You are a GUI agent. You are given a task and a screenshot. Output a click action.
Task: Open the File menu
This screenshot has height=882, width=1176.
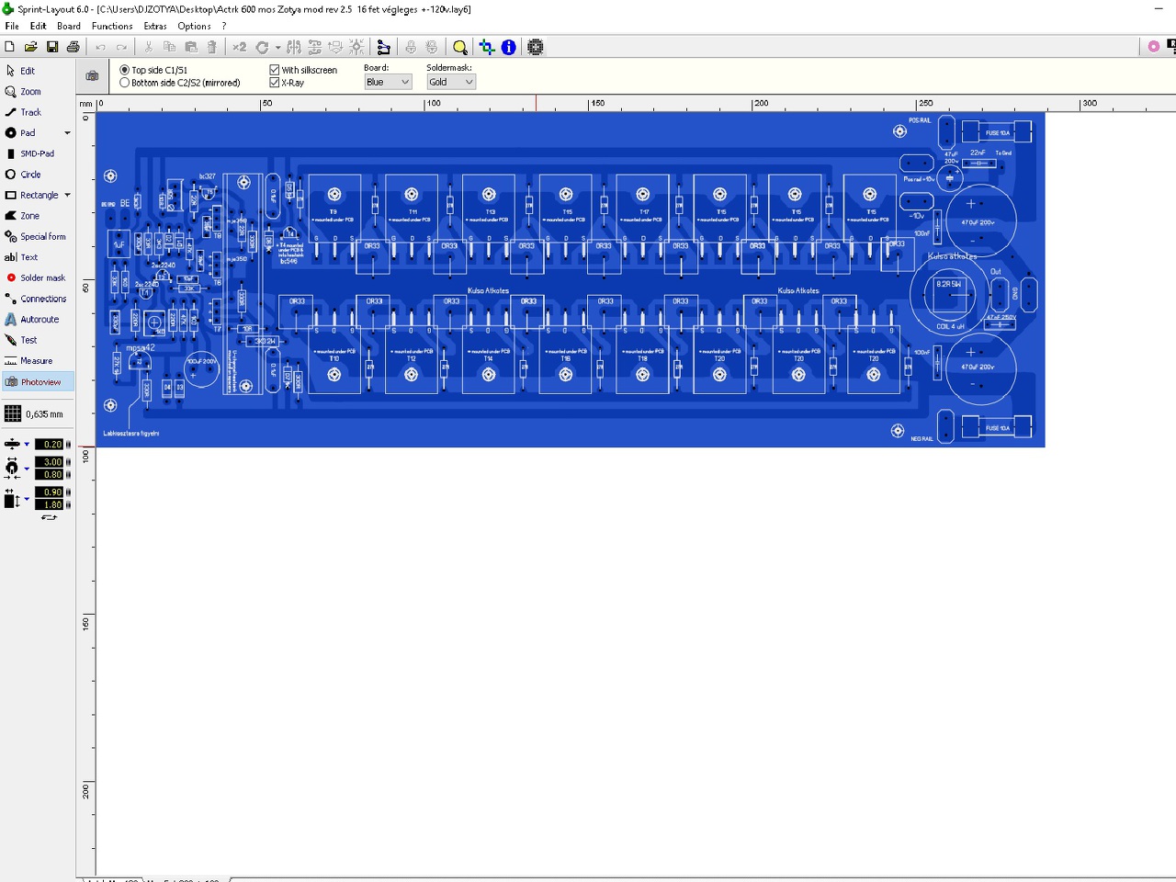(12, 26)
